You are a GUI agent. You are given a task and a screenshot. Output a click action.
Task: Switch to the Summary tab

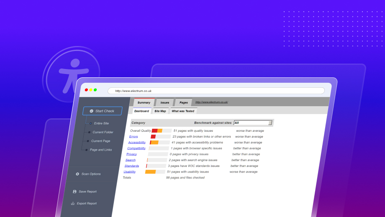tap(144, 102)
